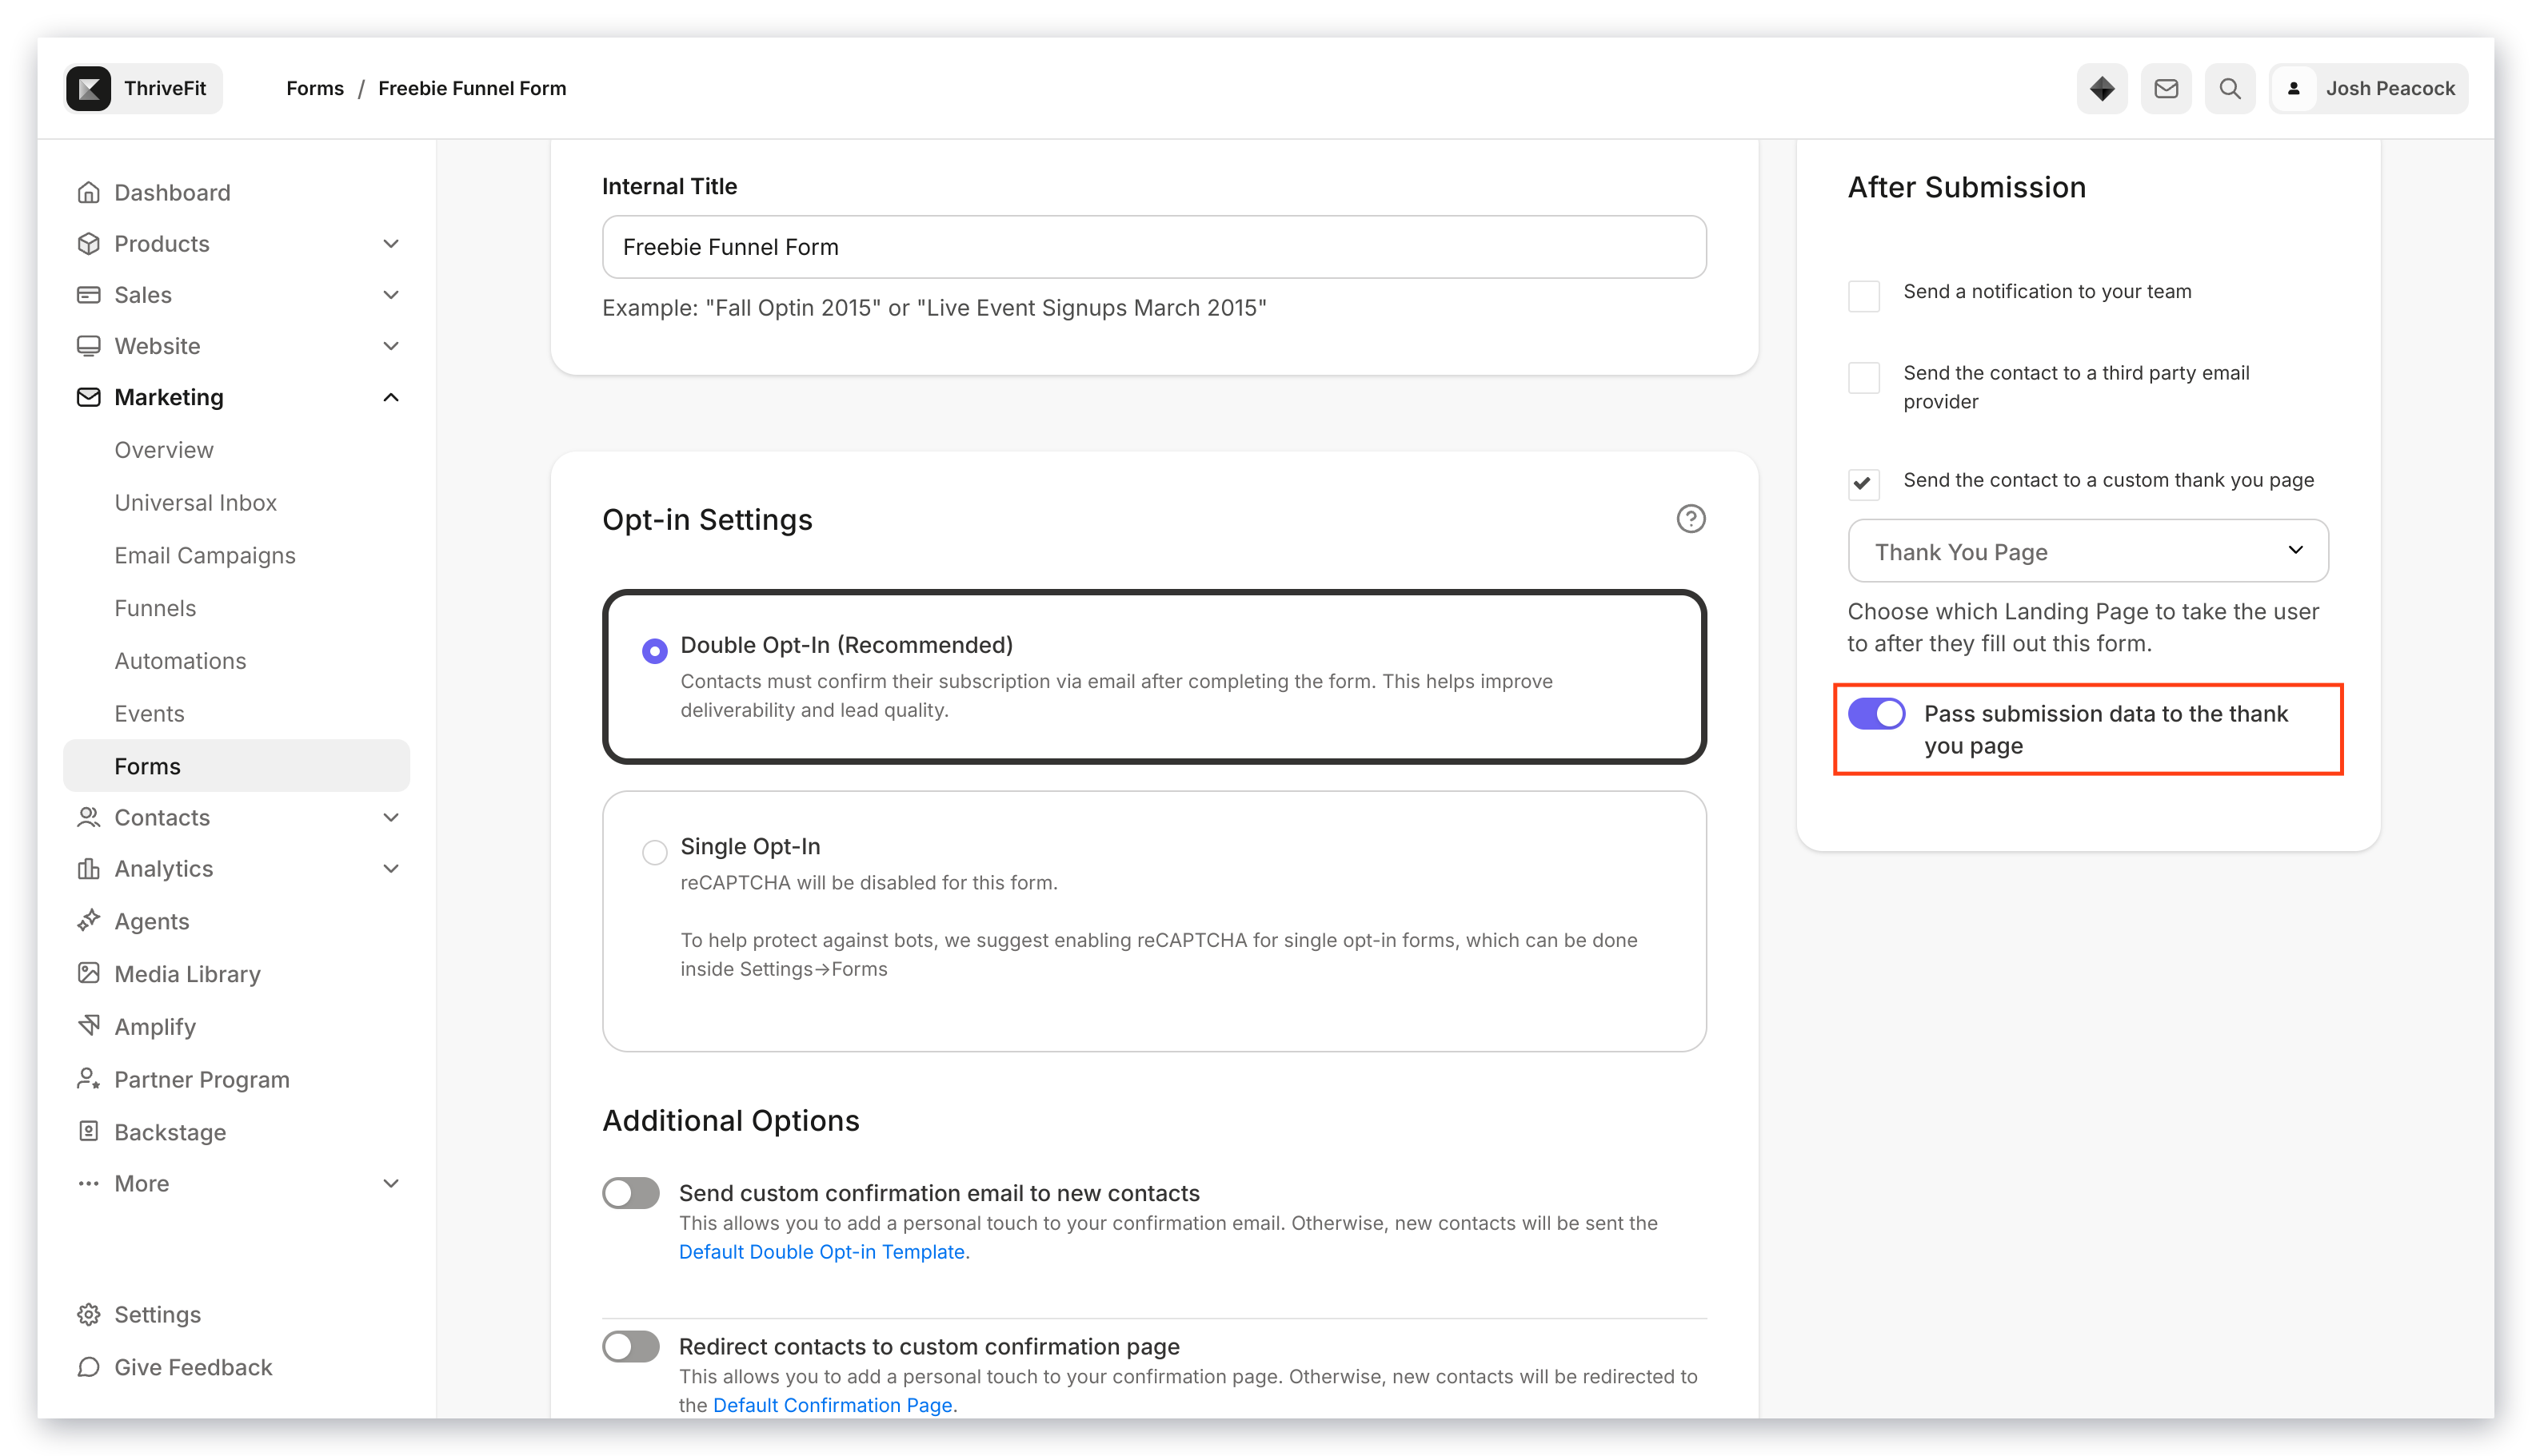The image size is (2532, 1456).
Task: Click the Backstage label in sidebar
Action: [170, 1132]
